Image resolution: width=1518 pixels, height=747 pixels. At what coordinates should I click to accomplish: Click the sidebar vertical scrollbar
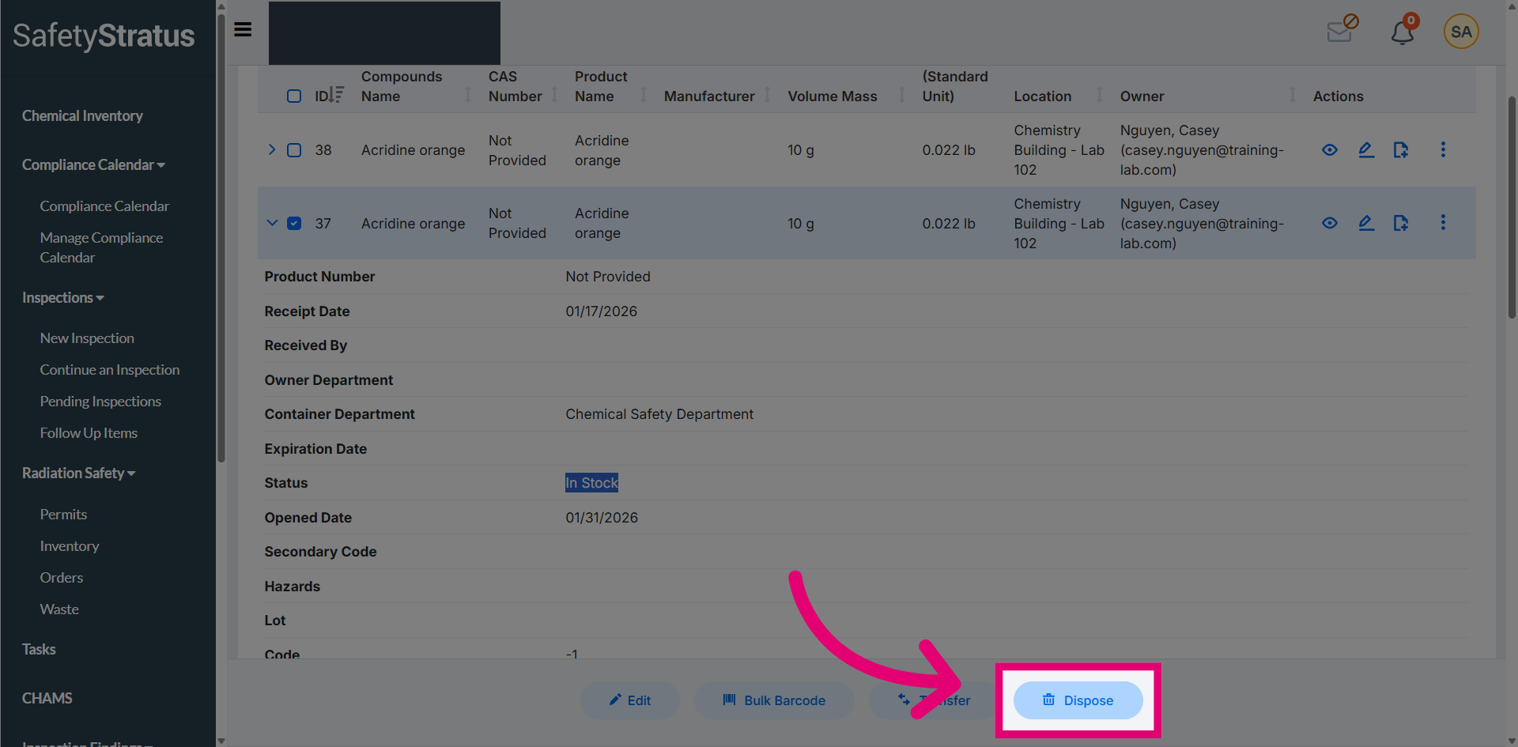[221, 237]
